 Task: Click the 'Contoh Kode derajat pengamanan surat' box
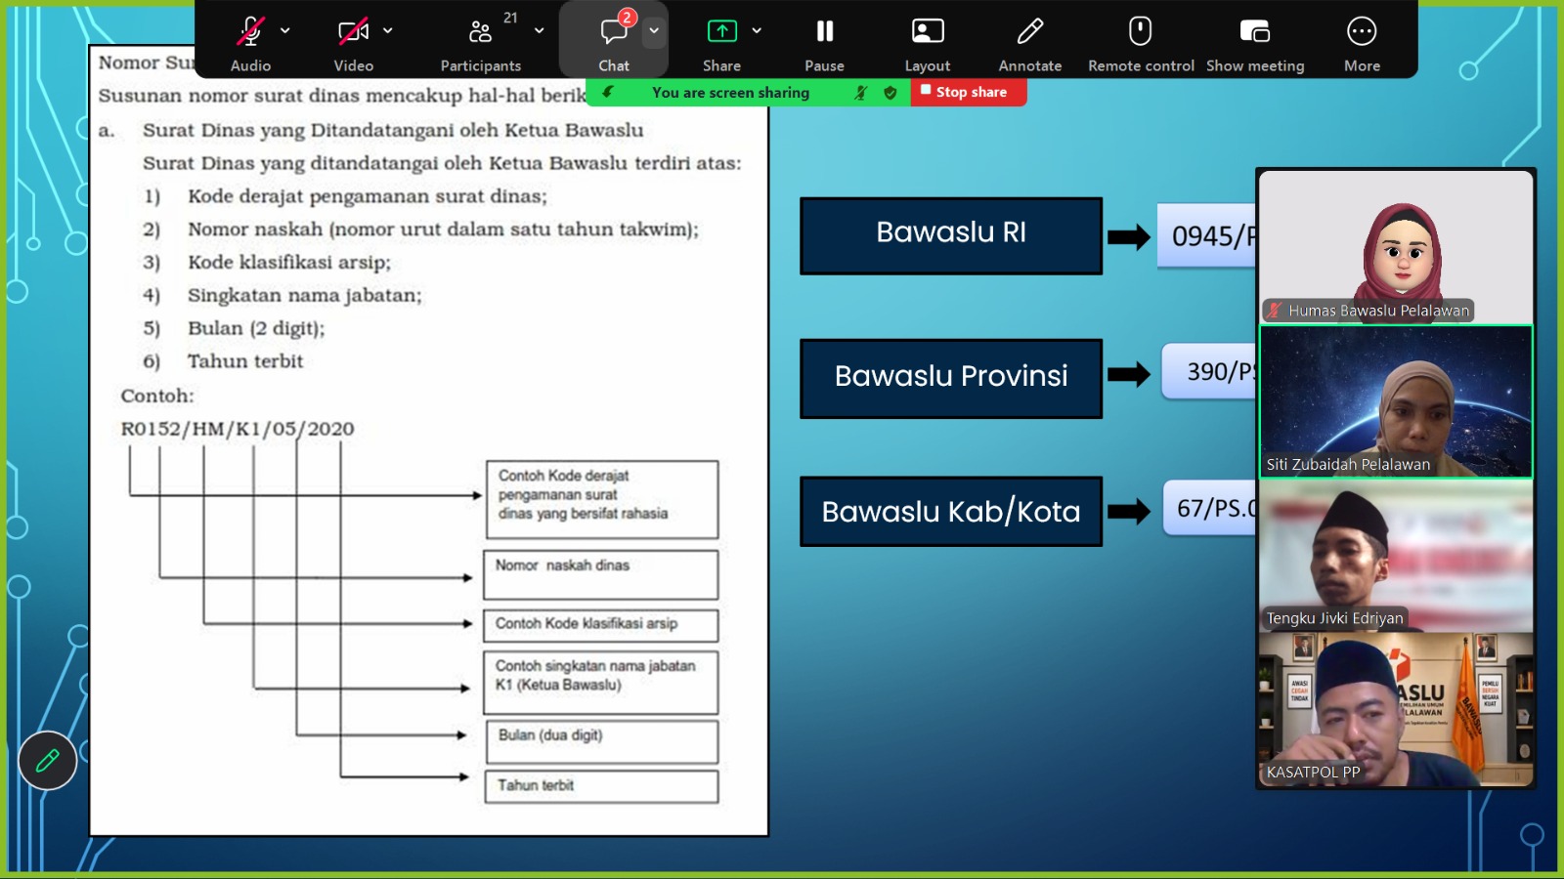point(602,500)
